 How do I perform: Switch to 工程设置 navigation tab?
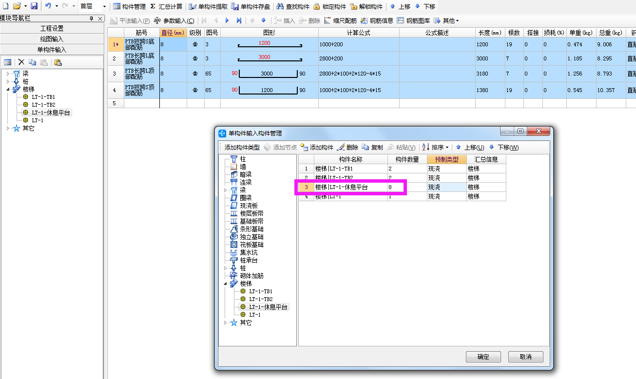pyautogui.click(x=52, y=28)
